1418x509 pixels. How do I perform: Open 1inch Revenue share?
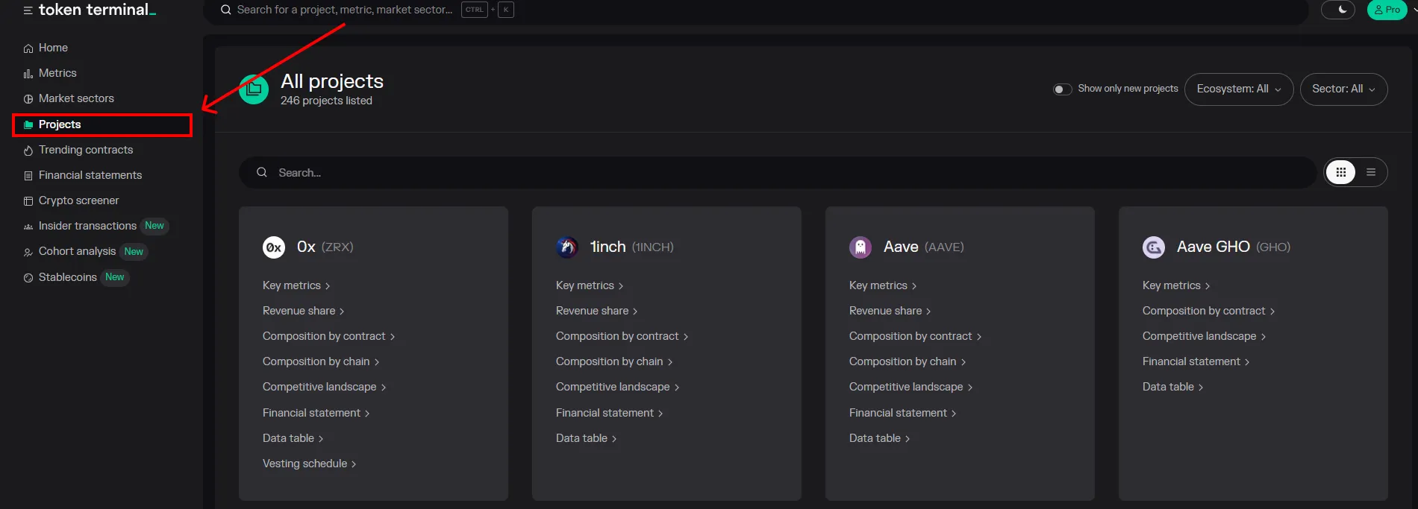(597, 311)
